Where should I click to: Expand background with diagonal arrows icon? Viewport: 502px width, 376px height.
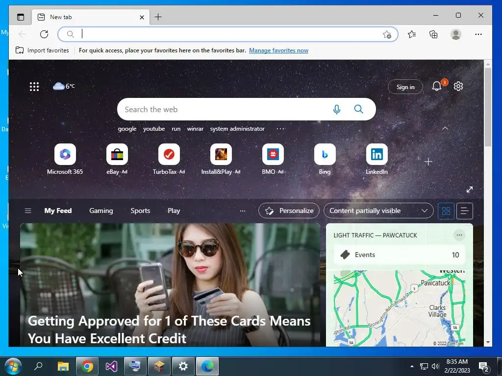point(470,189)
